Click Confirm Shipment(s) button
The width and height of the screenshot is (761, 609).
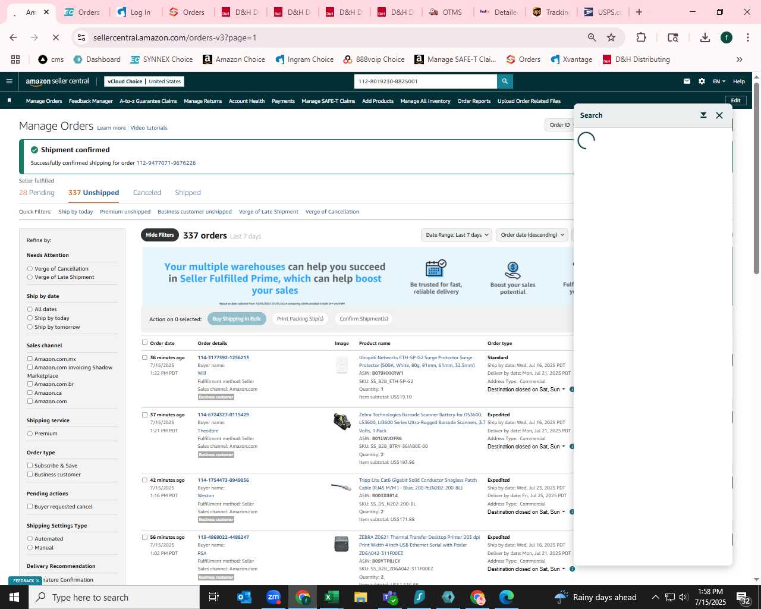[364, 319]
